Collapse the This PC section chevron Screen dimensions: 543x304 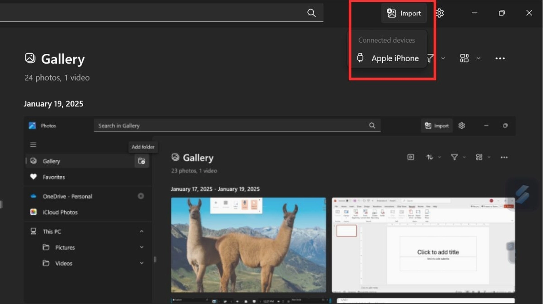coord(142,232)
